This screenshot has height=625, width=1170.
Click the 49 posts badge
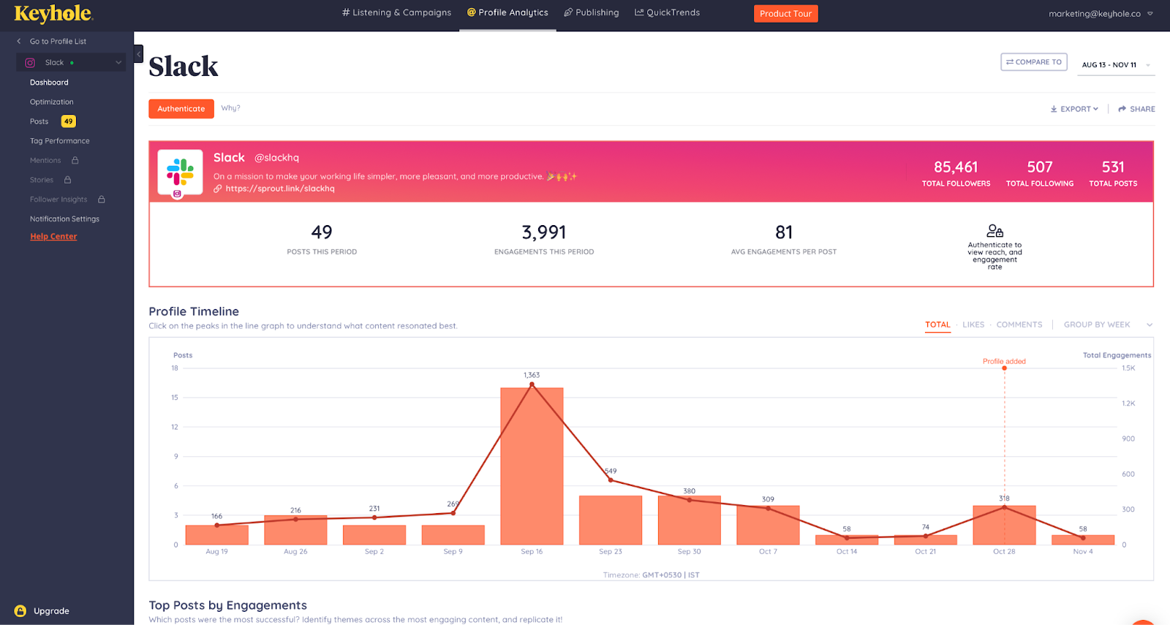coord(68,121)
